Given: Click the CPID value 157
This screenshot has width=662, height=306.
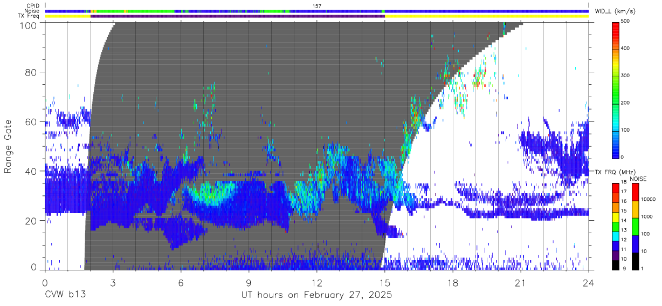Looking at the screenshot, I should pyautogui.click(x=317, y=5).
